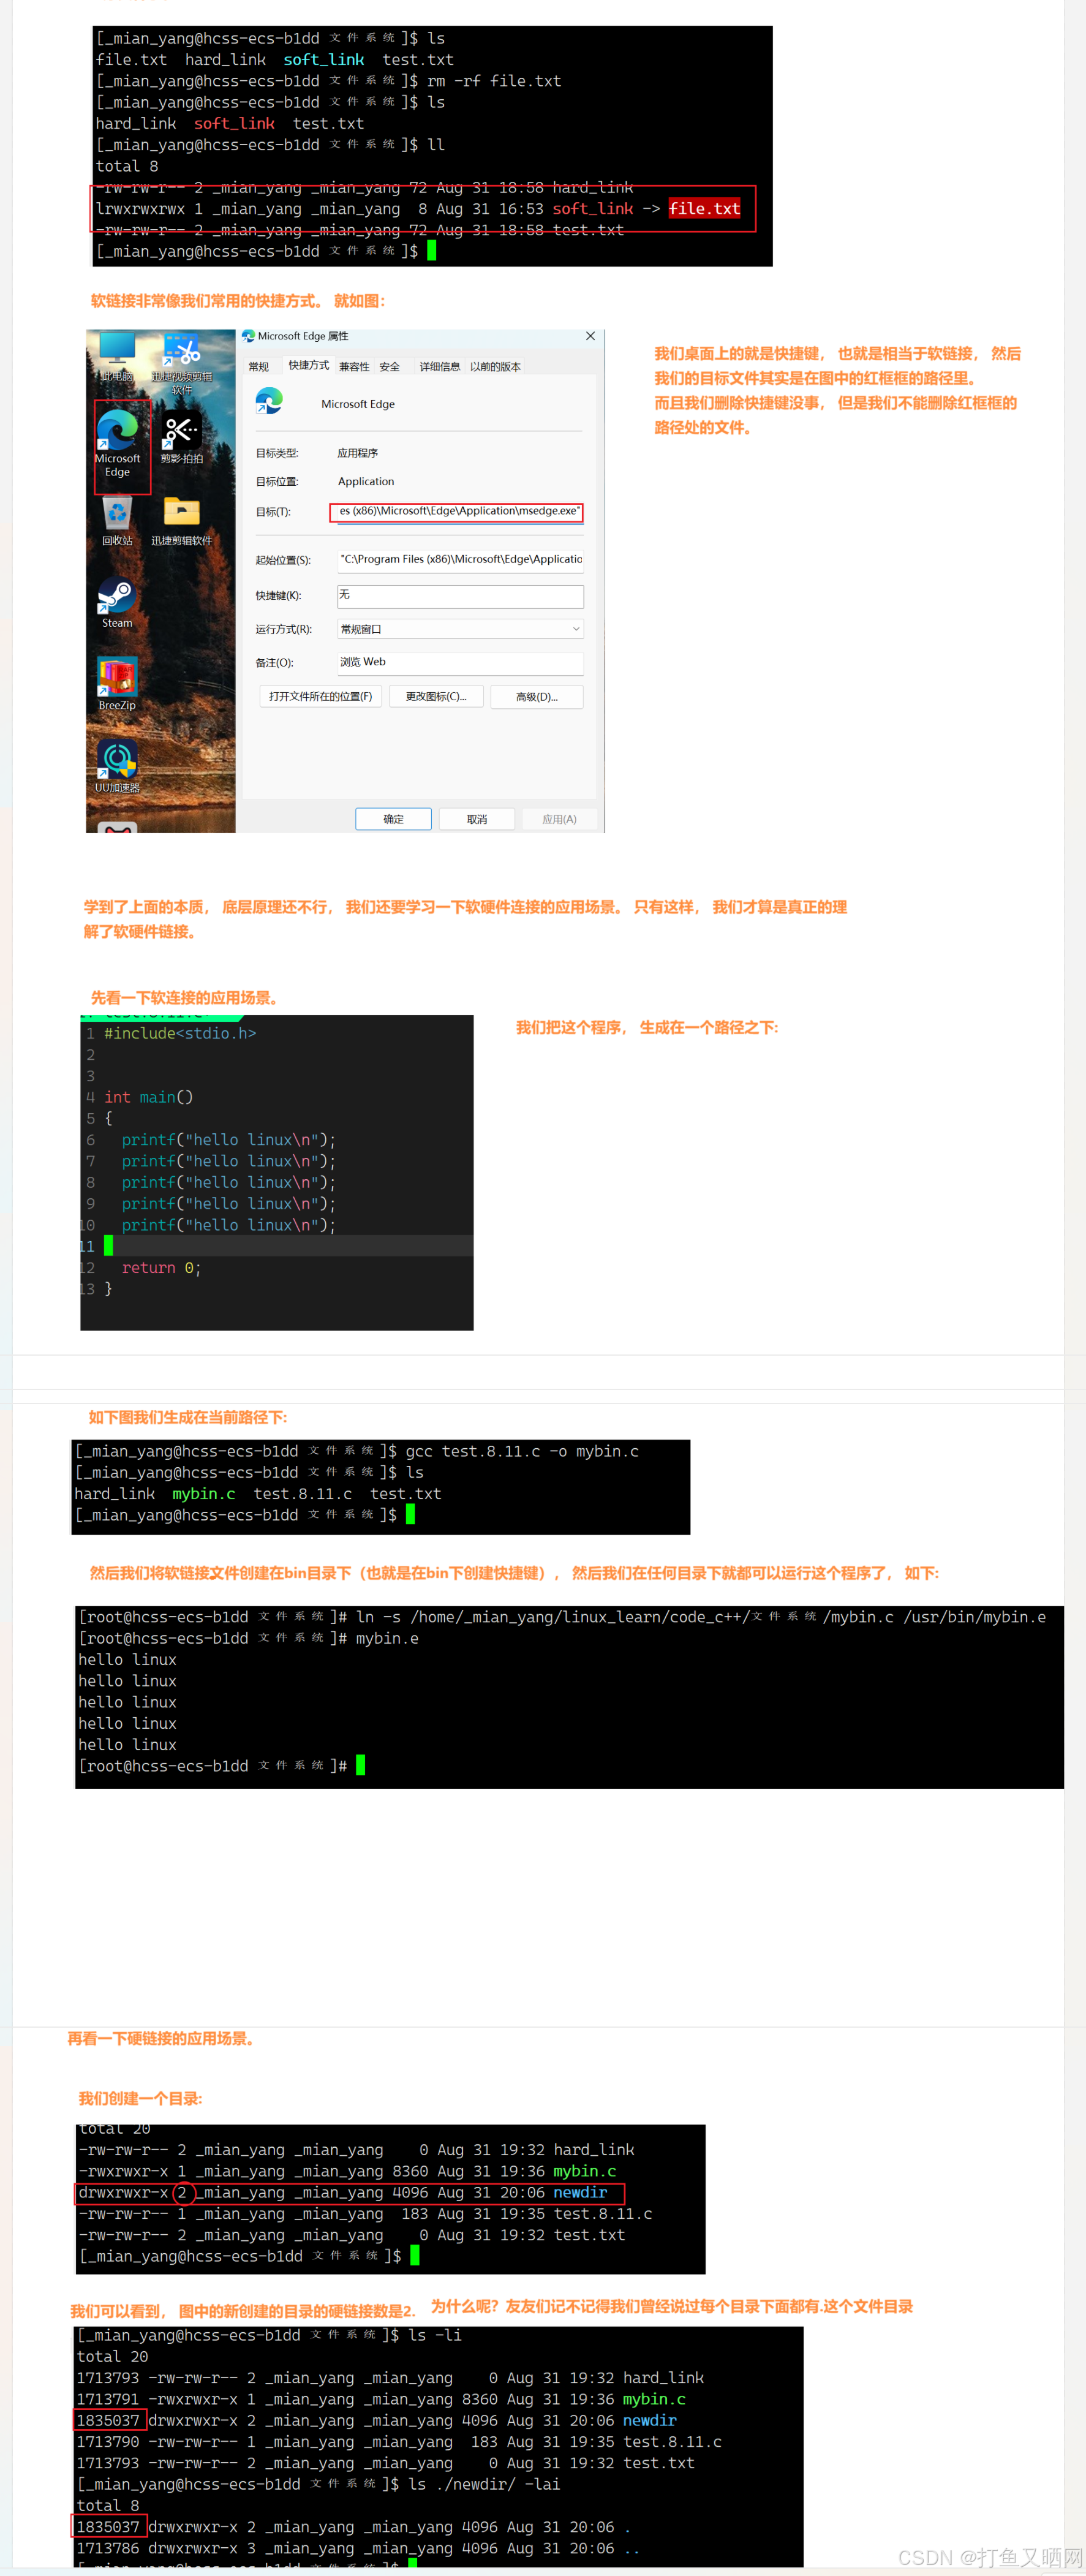Open the 高级(D)... button
1086x2576 pixels.
(x=537, y=696)
